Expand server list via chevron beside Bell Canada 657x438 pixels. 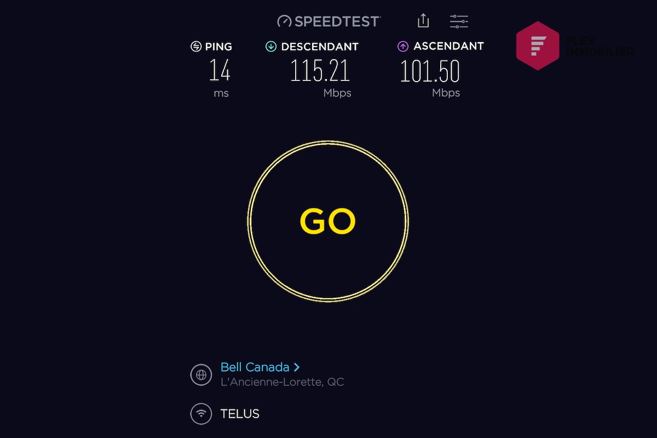pos(297,367)
